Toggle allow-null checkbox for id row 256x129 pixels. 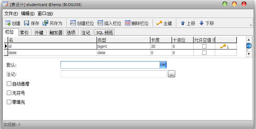(x=204, y=46)
